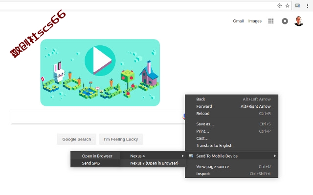Select Nexus 4 device entry
Viewport: 313px width, 195px height.
tap(153, 156)
